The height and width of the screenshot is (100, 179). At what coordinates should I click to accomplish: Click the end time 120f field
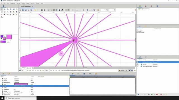tap(47, 70)
